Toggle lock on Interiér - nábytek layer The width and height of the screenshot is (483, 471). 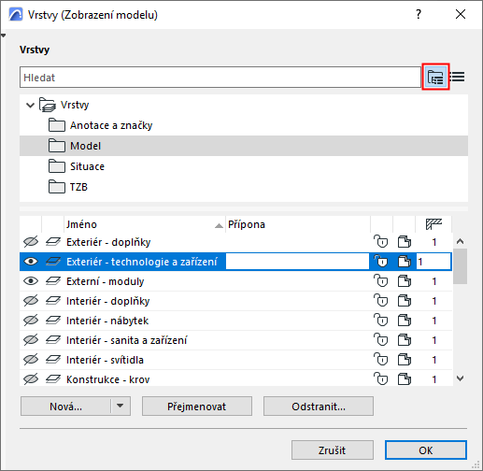click(x=381, y=321)
